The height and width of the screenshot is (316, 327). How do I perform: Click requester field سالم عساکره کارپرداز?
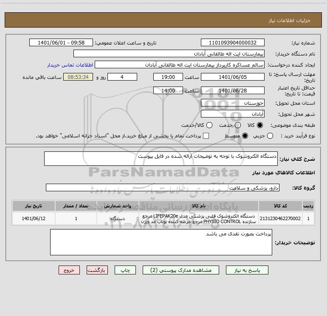pyautogui.click(x=180, y=65)
